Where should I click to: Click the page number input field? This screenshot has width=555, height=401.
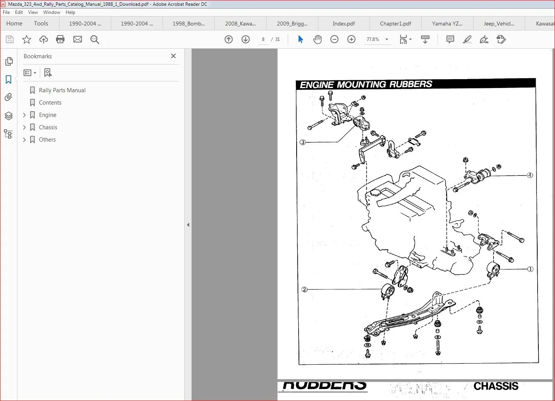[x=263, y=39]
